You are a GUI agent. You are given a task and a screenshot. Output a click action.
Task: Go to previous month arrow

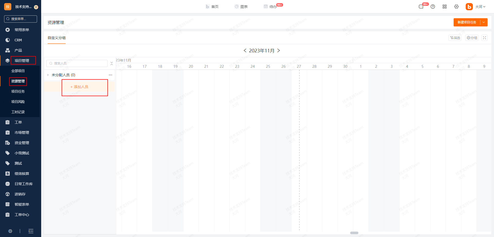coord(245,51)
